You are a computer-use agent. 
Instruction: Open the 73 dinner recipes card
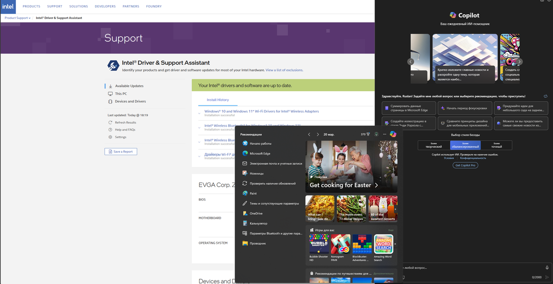click(x=351, y=209)
